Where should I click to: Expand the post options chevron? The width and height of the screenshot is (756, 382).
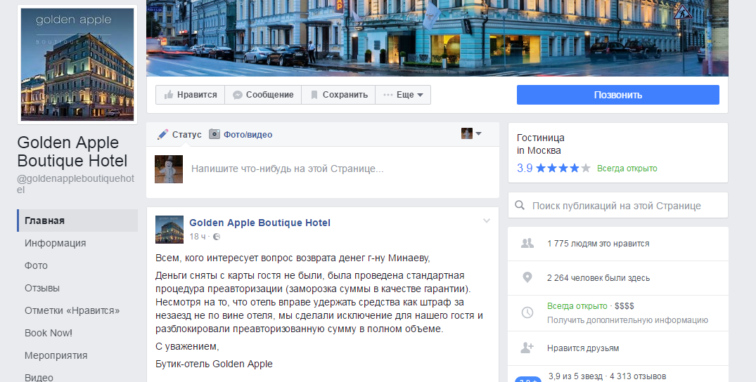(x=487, y=220)
